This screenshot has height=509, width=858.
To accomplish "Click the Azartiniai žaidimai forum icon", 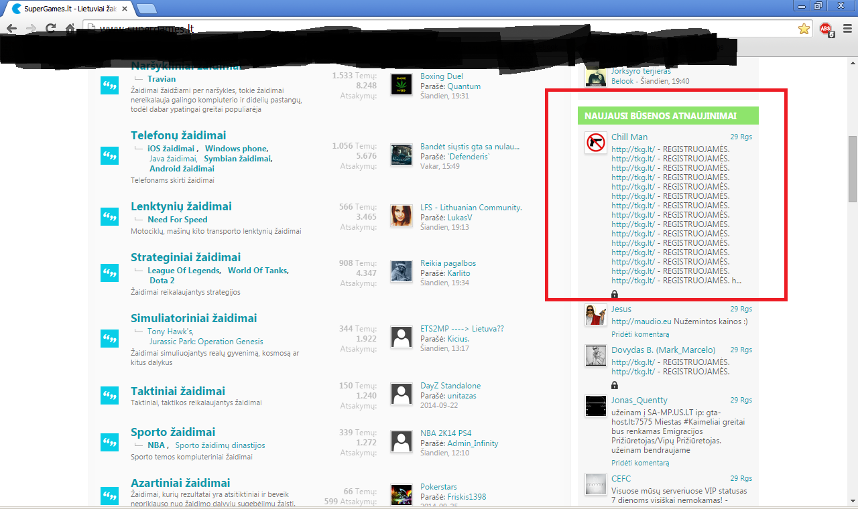I will (109, 496).
